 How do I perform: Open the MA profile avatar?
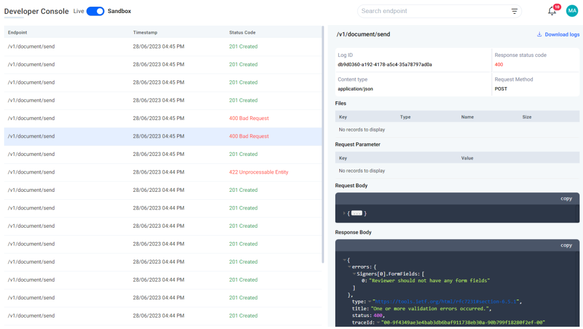click(572, 11)
